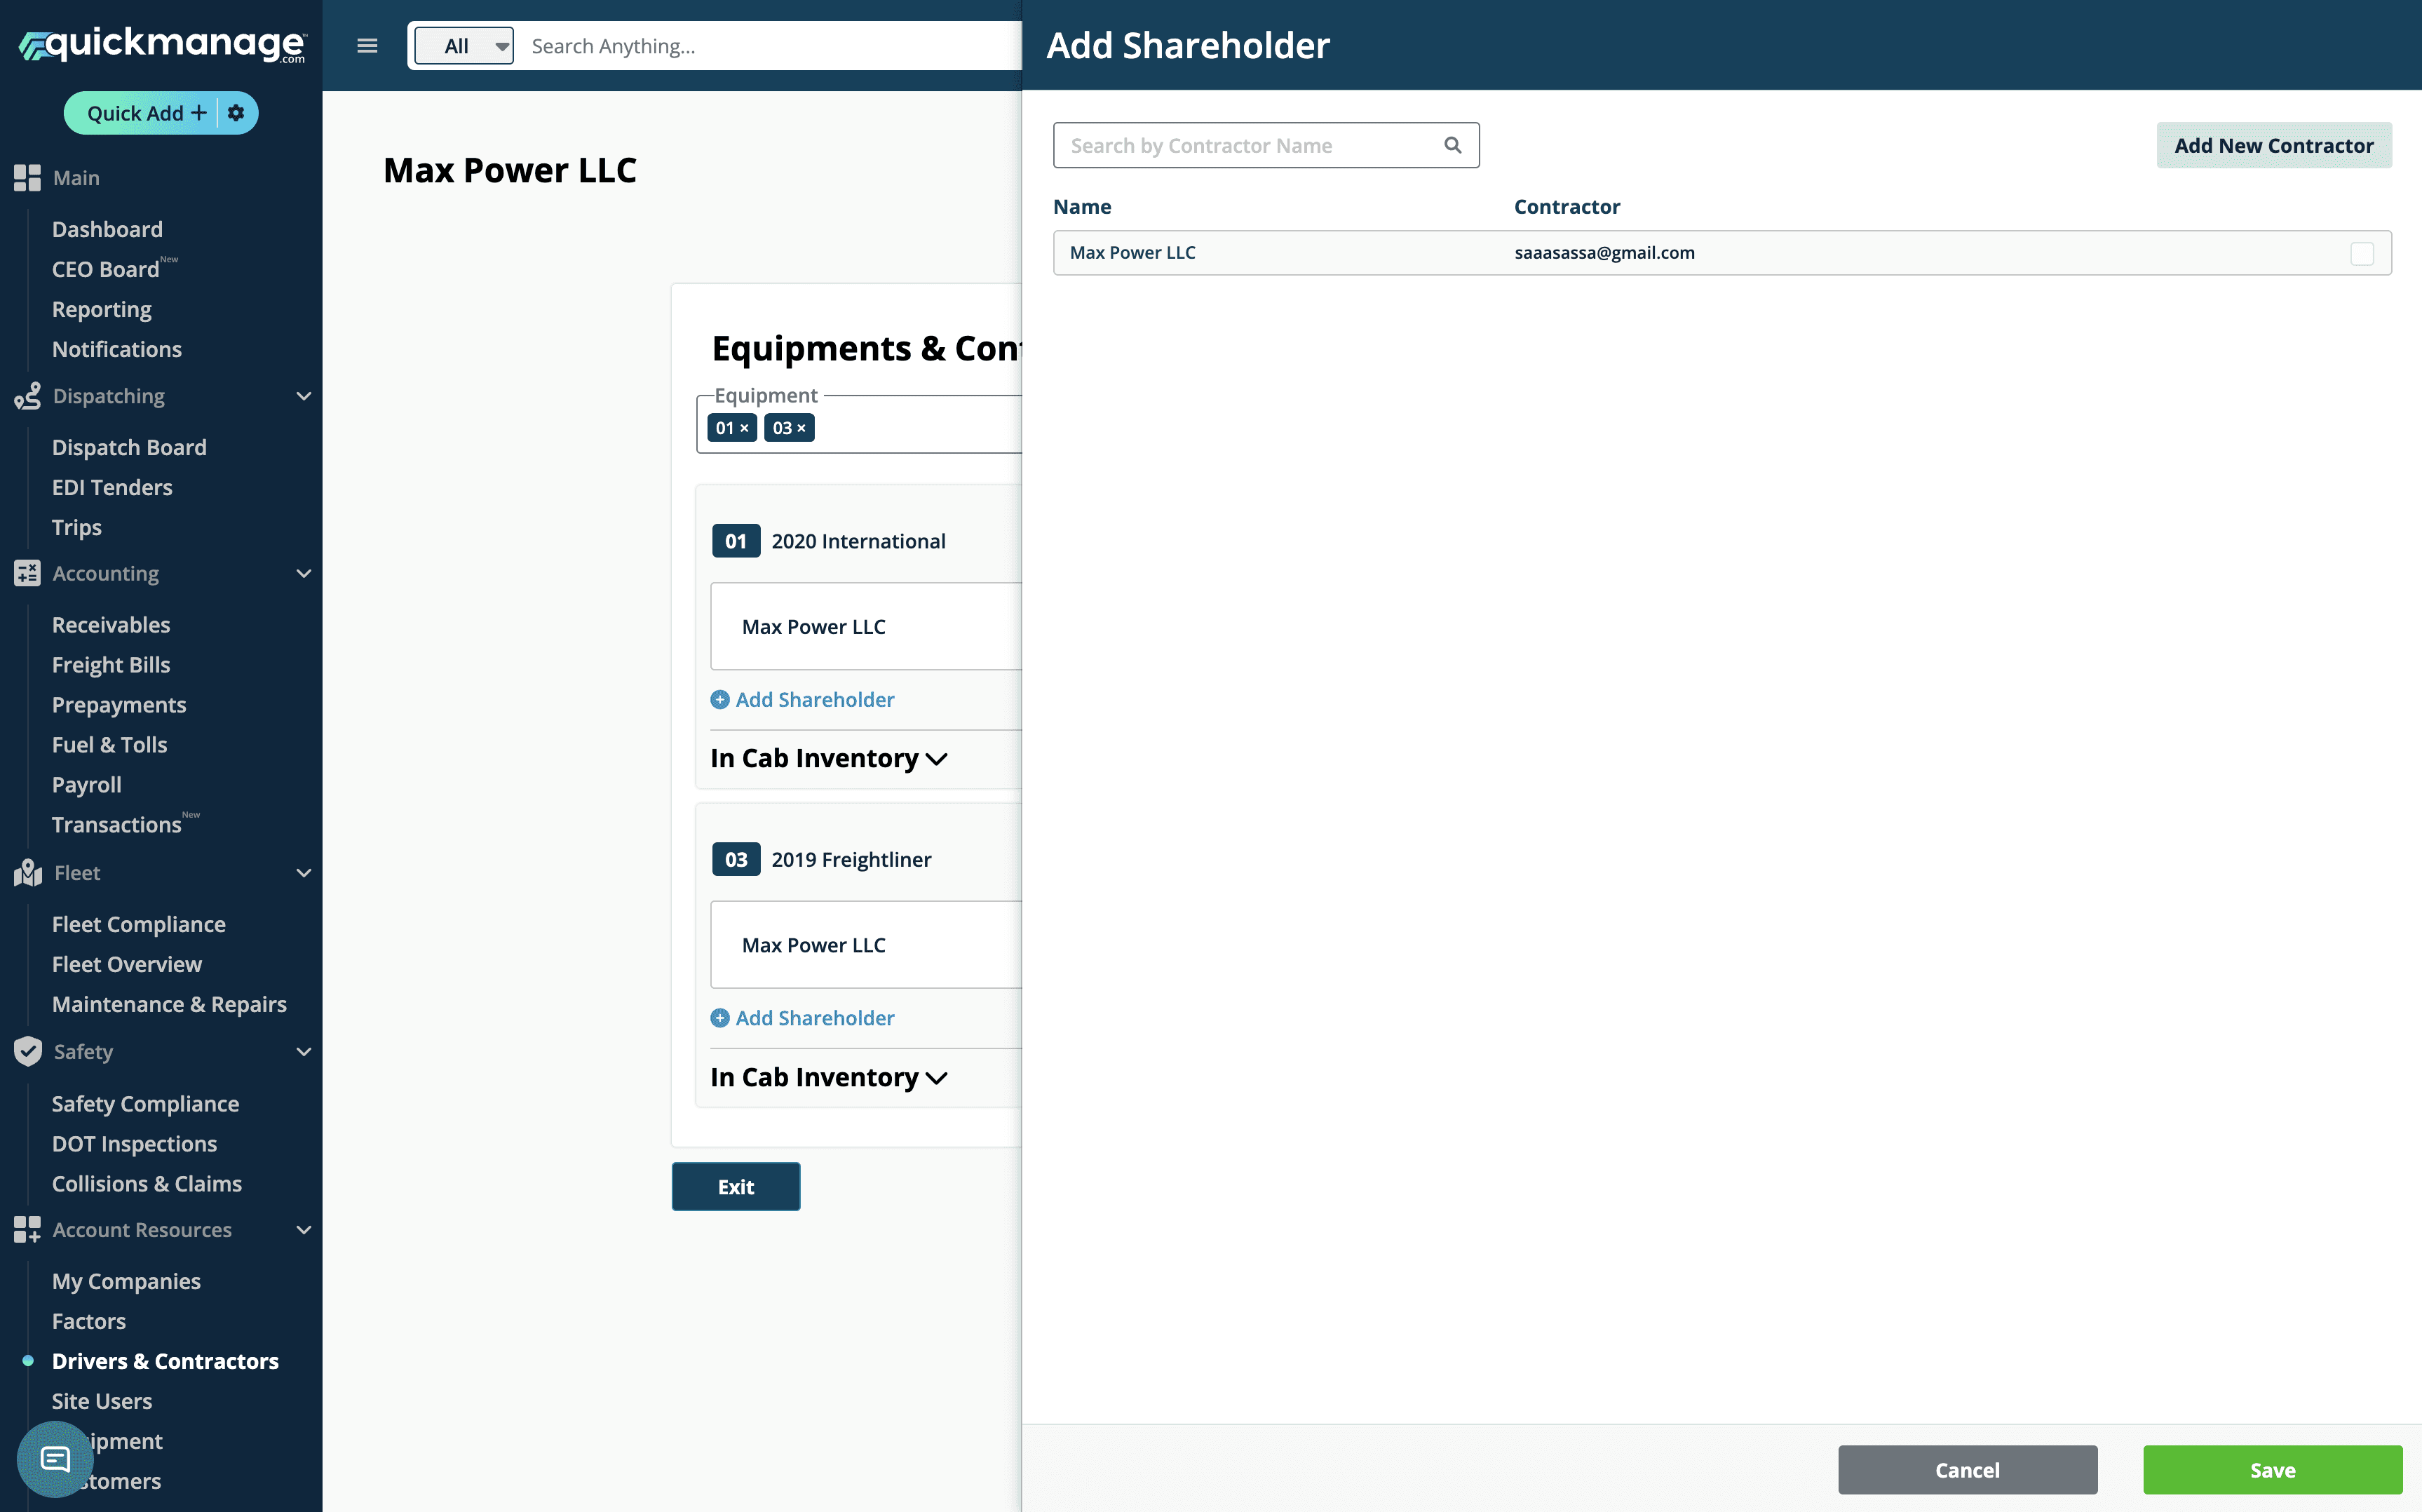Collapse the Accounting section chevron

304,573
